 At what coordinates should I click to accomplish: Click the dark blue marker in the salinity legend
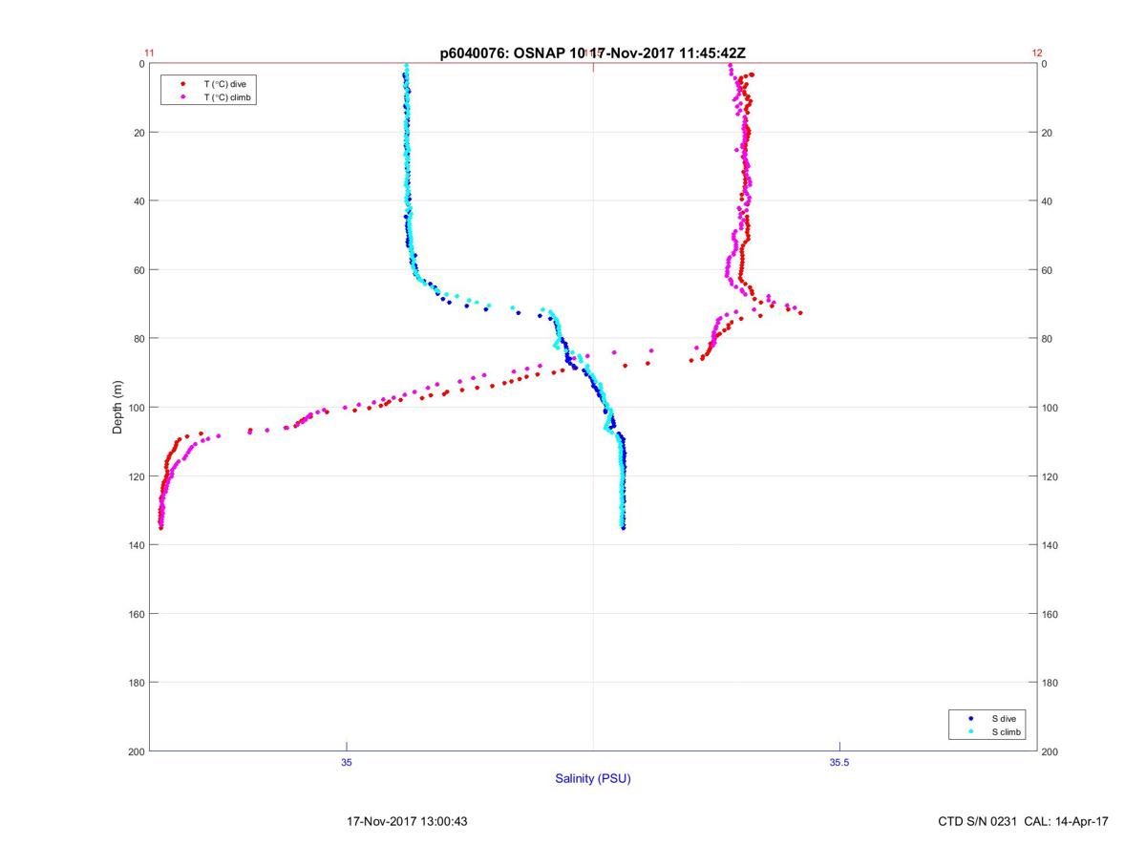pos(970,718)
